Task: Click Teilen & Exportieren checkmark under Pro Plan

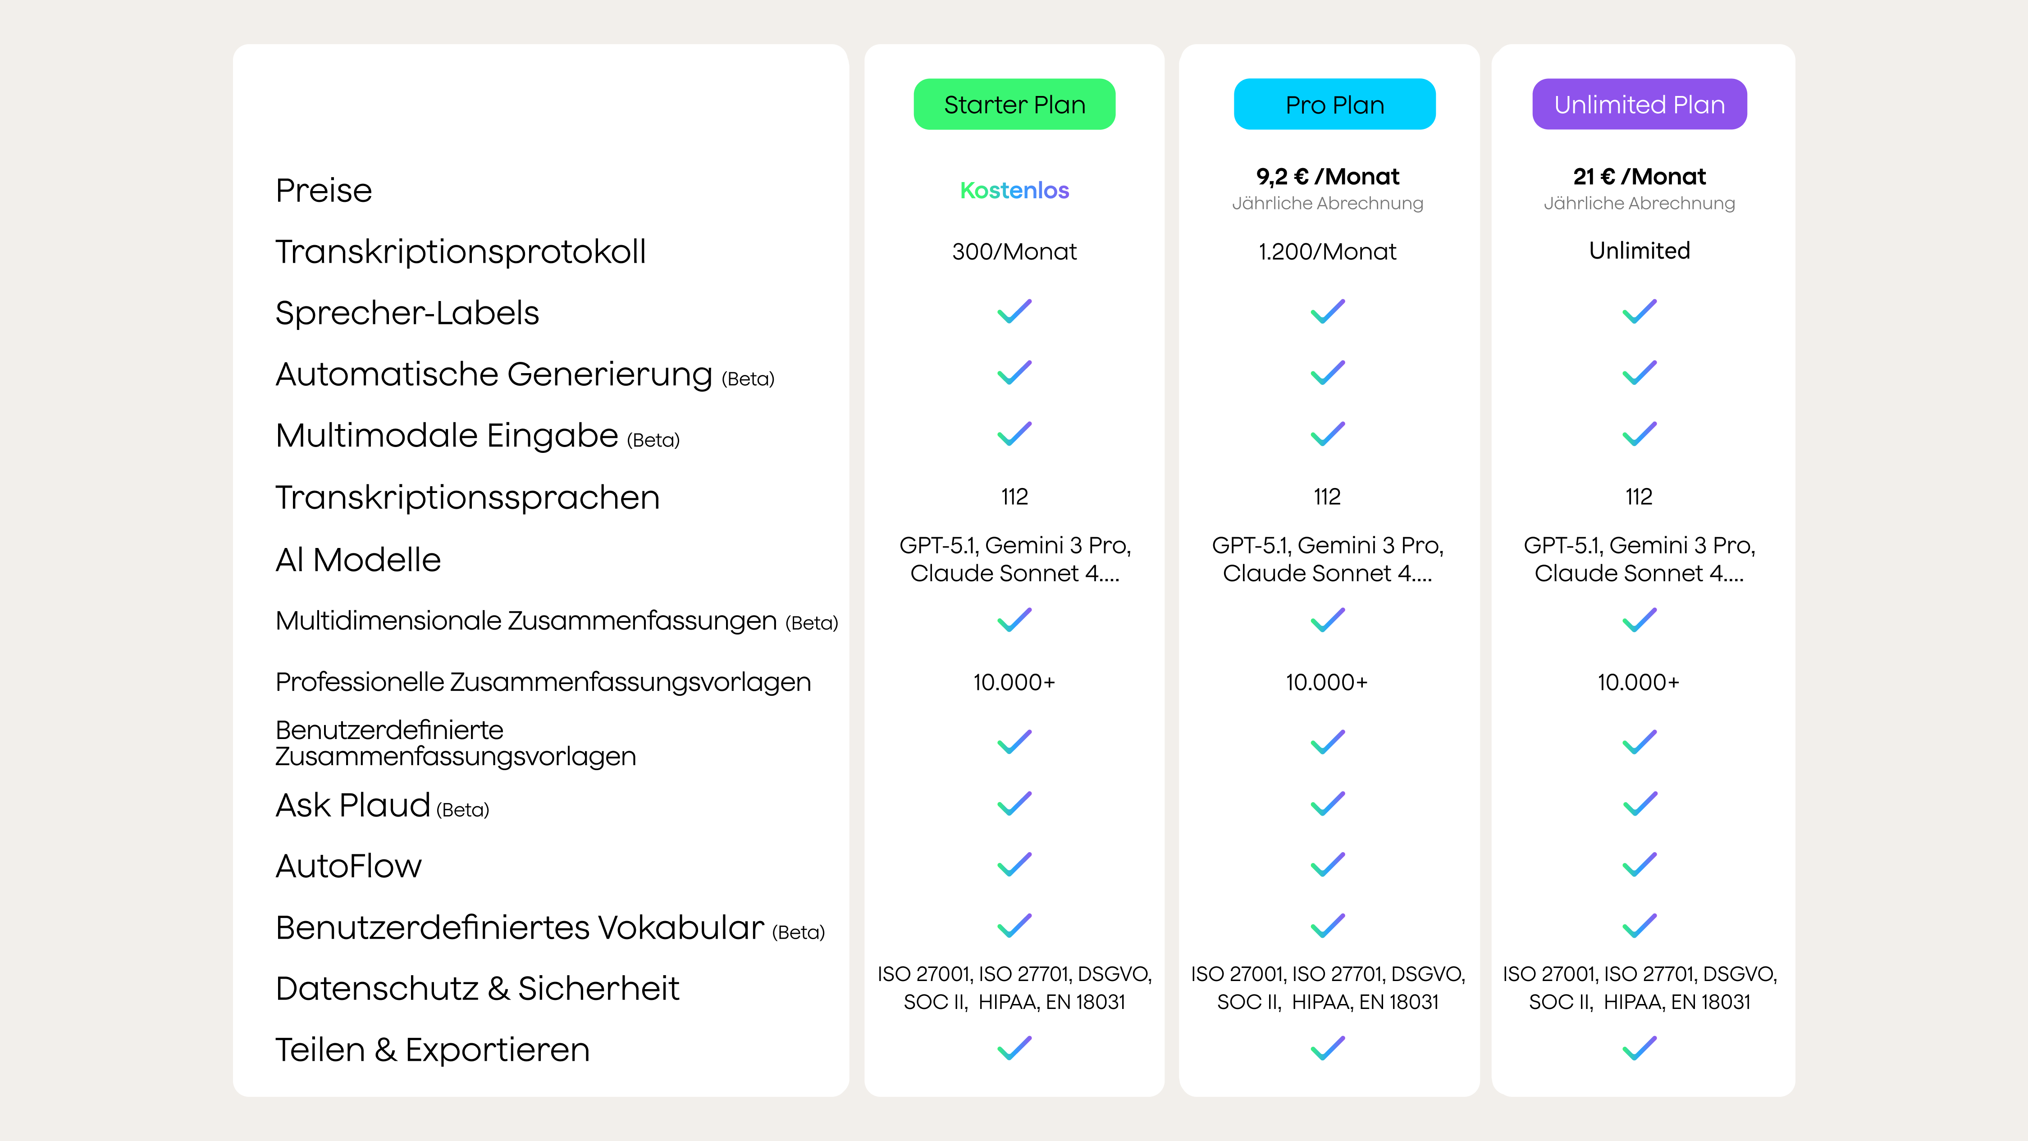Action: click(1327, 1049)
